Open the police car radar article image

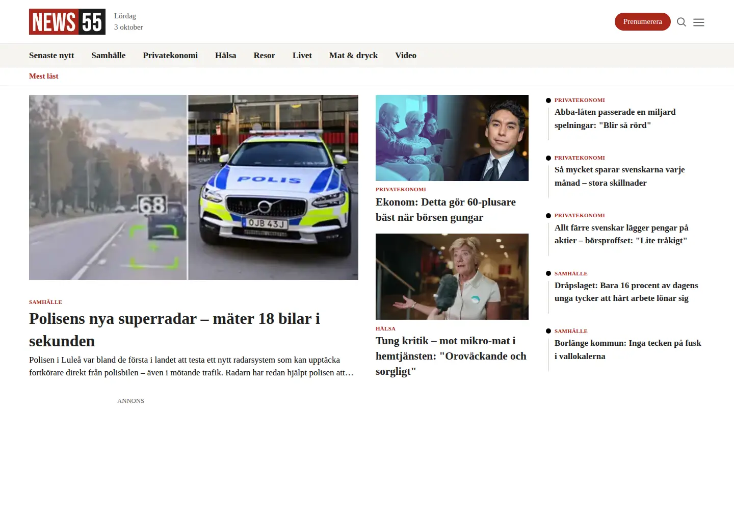coord(194,187)
